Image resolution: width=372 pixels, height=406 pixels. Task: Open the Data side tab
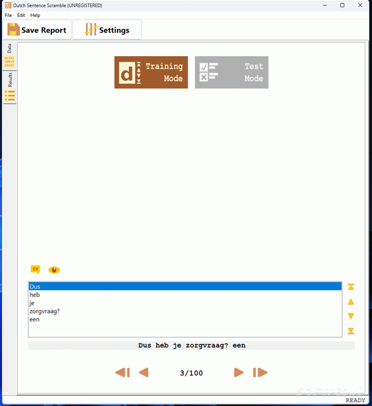9,55
